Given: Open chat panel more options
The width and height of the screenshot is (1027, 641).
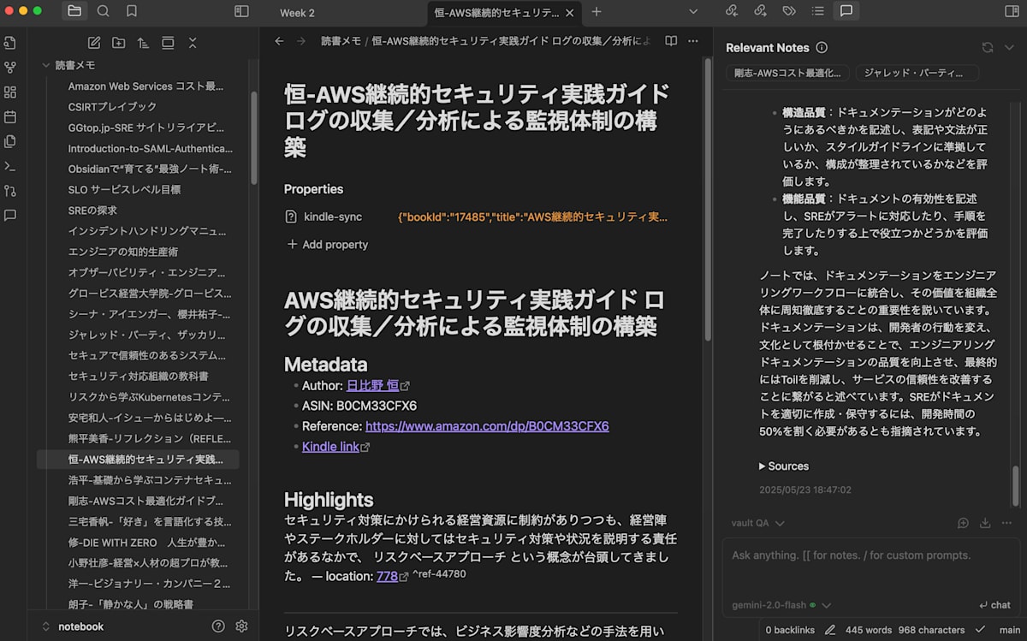Looking at the screenshot, I should coord(1006,523).
